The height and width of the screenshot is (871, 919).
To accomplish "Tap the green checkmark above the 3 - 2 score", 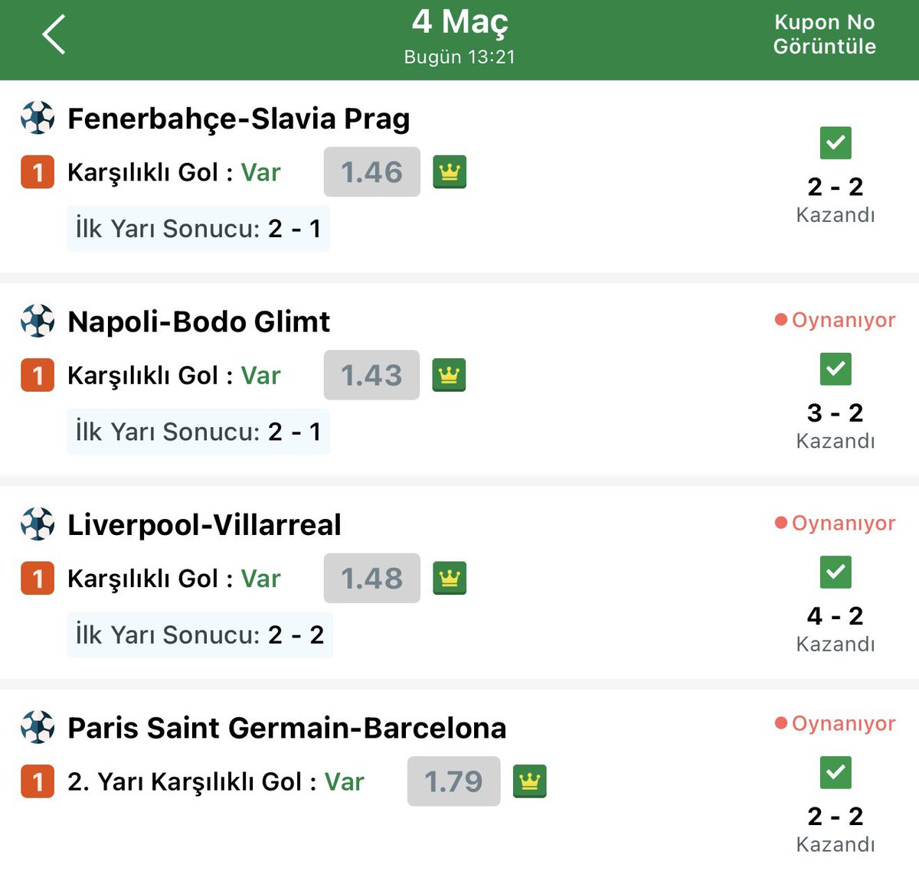I will (836, 369).
